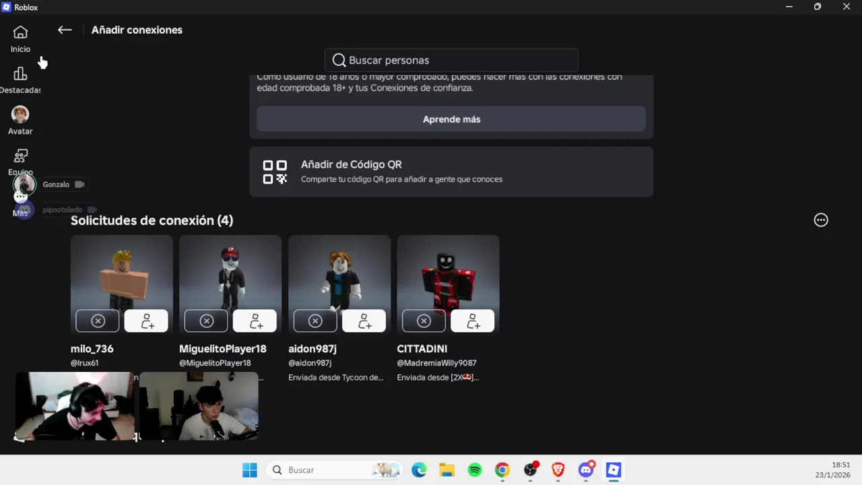The width and height of the screenshot is (862, 485).
Task: Accept CITTADINI connection request
Action: coord(472,321)
